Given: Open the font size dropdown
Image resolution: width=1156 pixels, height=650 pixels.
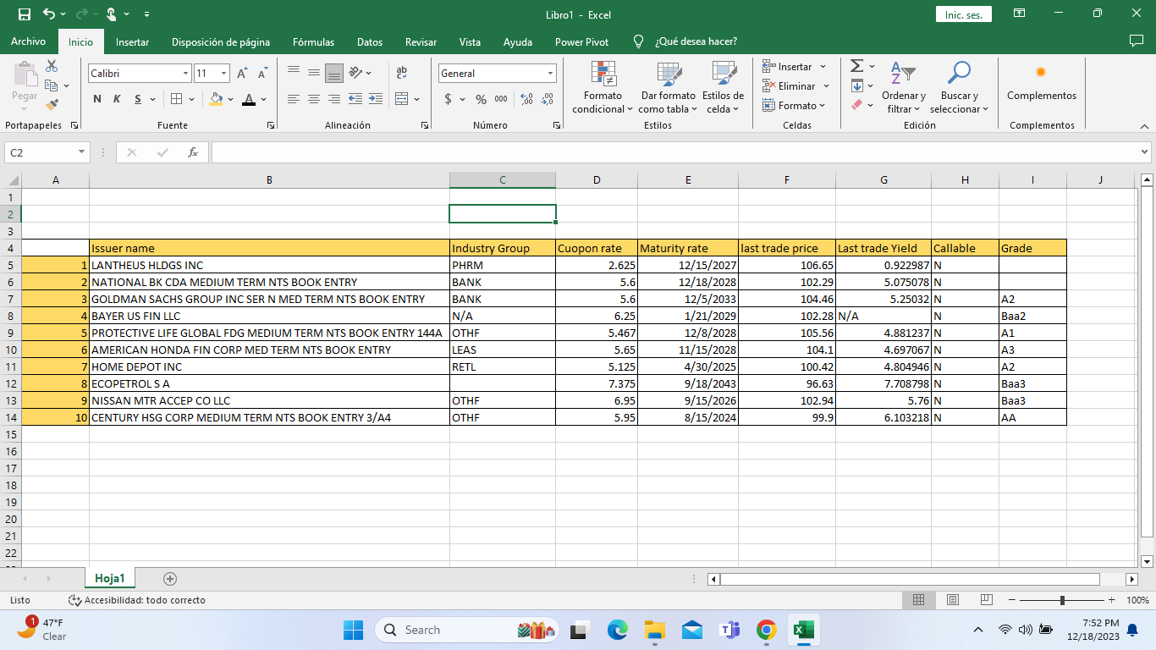Looking at the screenshot, I should (x=224, y=74).
